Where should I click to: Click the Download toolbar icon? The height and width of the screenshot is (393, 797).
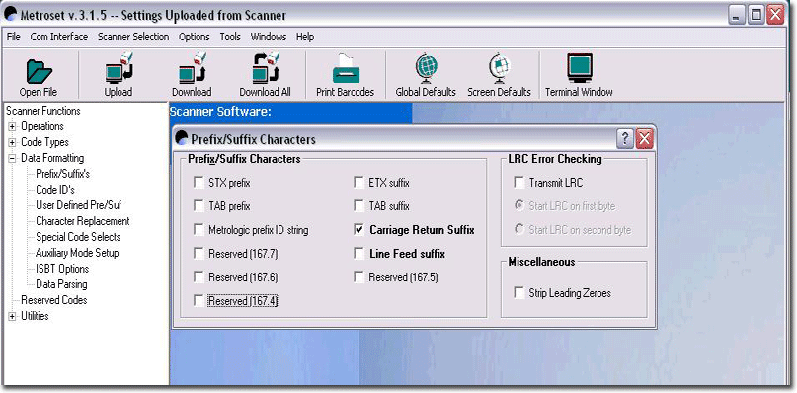point(192,68)
